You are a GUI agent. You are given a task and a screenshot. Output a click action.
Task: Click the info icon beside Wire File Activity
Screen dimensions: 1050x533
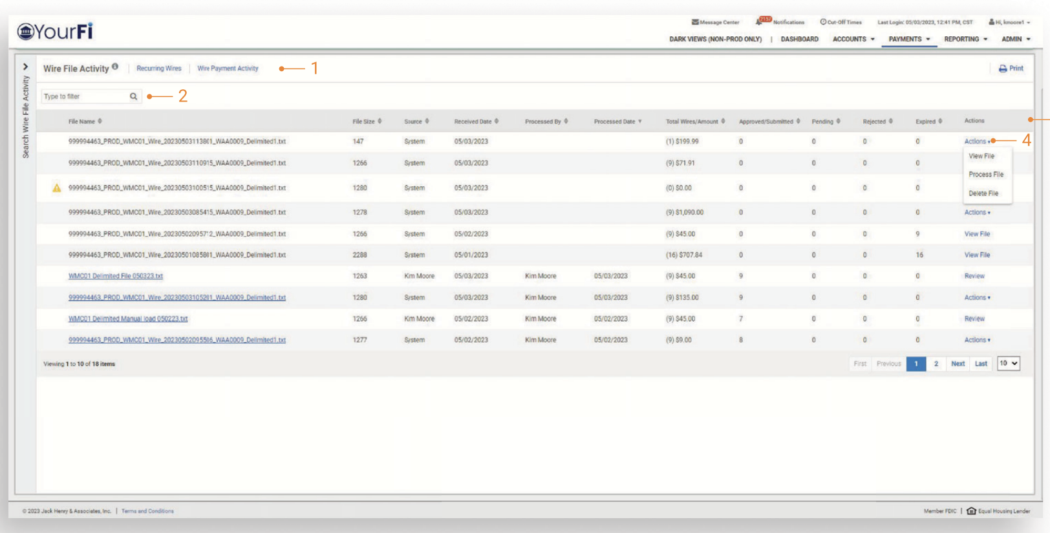[115, 66]
